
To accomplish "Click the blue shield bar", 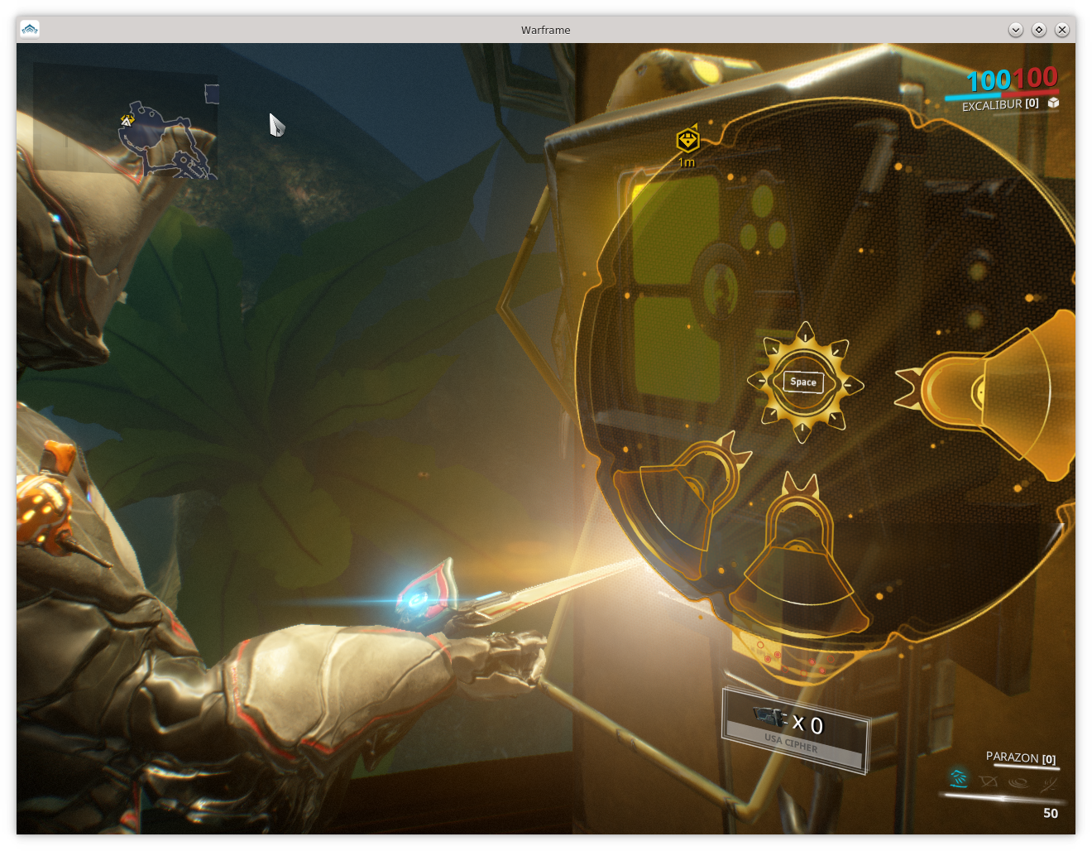I will 972,97.
